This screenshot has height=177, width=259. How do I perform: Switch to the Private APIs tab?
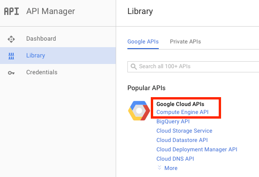point(185,42)
